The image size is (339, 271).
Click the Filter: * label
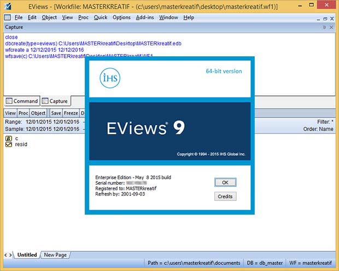(325, 122)
